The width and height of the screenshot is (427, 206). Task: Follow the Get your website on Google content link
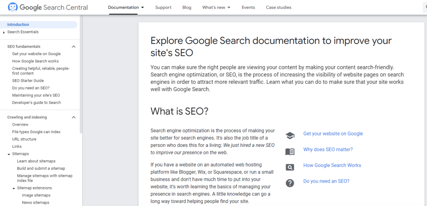(333, 134)
